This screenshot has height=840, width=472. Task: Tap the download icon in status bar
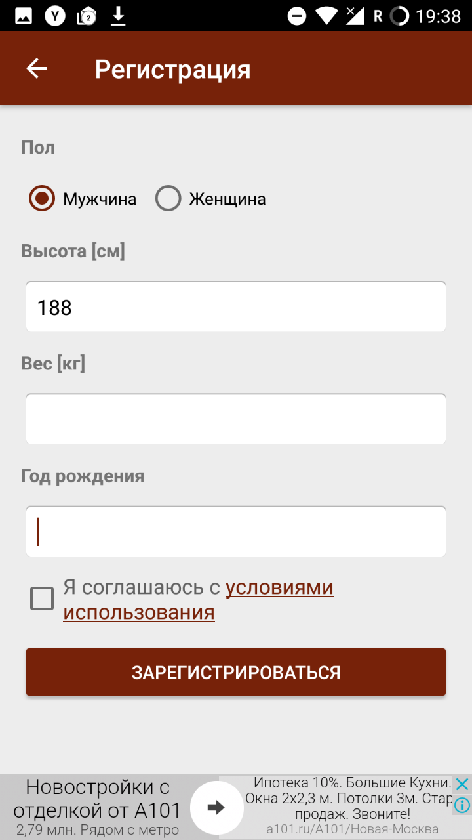pyautogui.click(x=118, y=16)
